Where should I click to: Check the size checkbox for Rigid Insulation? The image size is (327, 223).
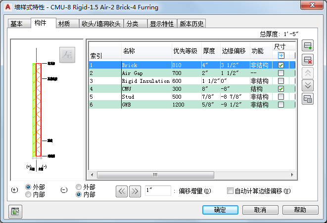[281, 81]
